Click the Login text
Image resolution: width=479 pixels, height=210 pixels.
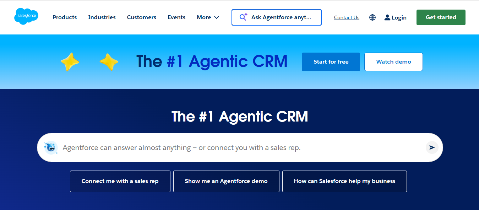point(399,18)
